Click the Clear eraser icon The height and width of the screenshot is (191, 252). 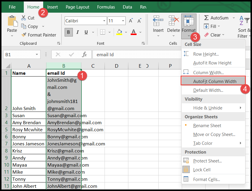click(206, 35)
